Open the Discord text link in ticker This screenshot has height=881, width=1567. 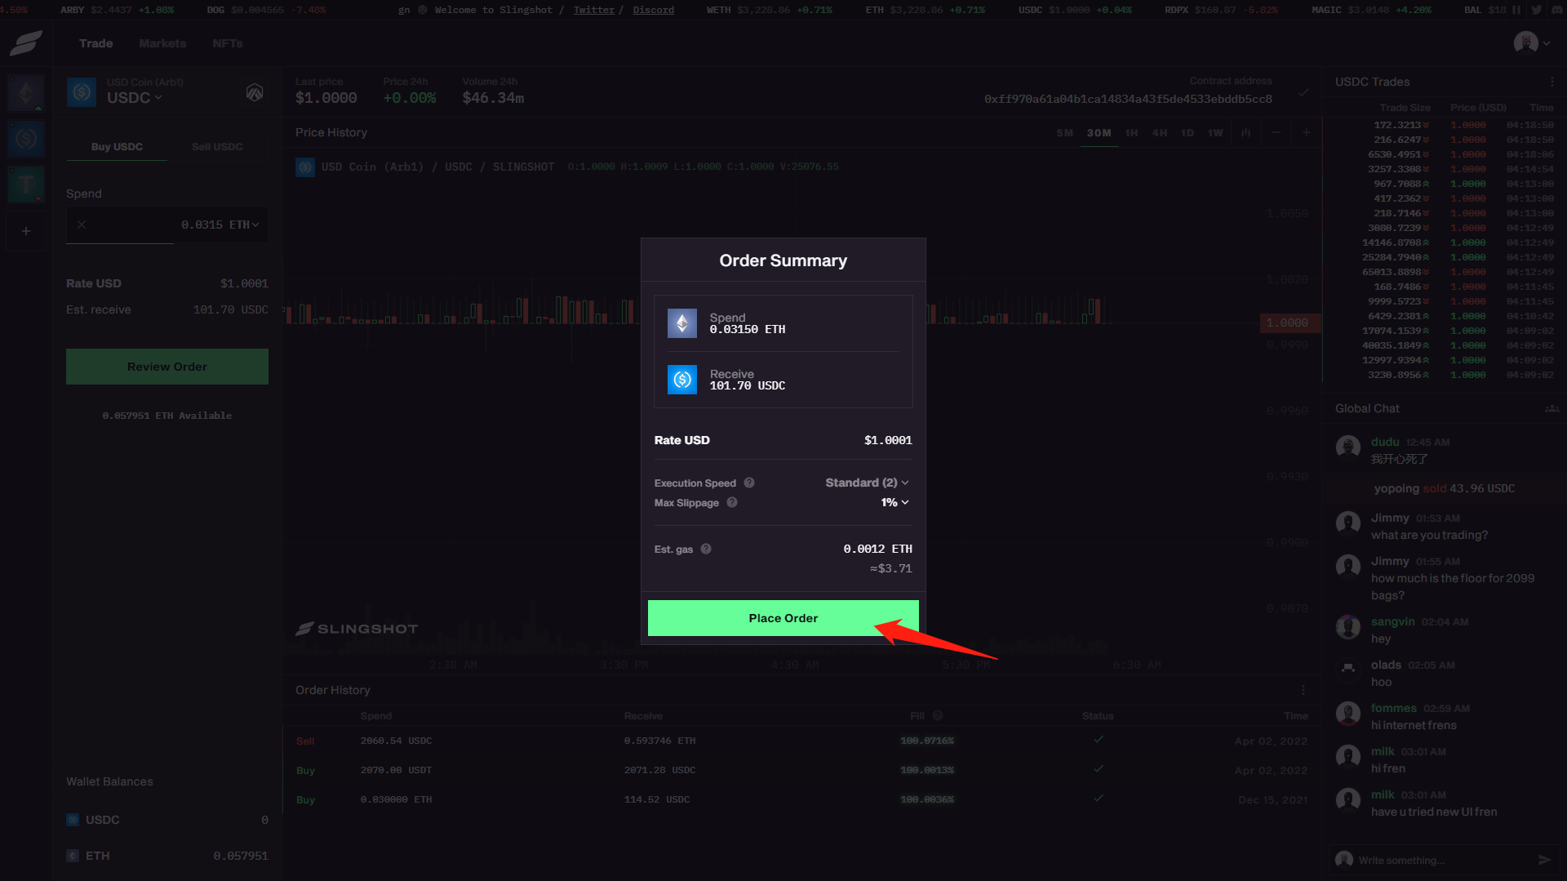[x=654, y=10]
